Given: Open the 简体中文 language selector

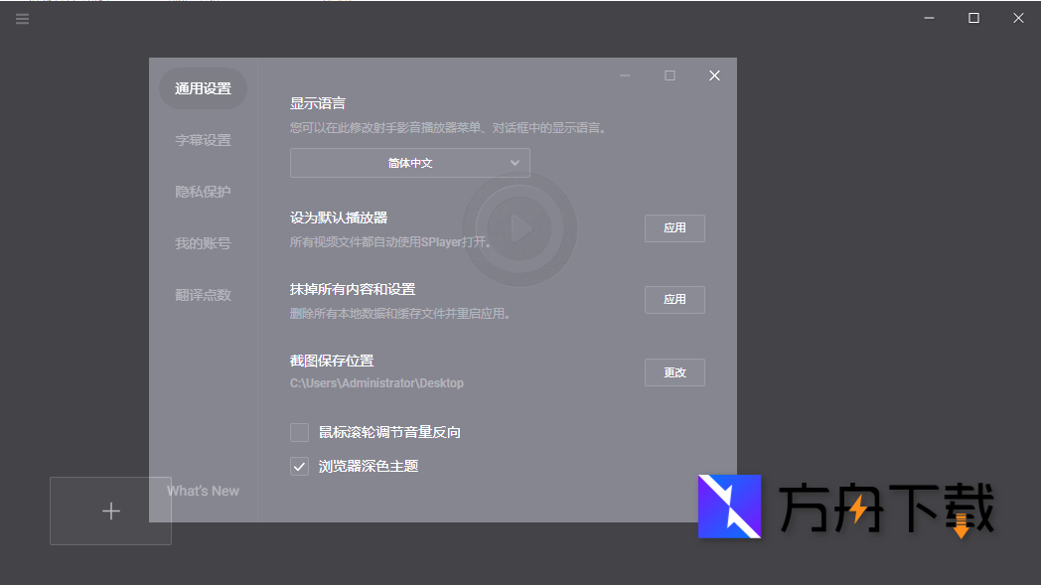Looking at the screenshot, I should coord(409,162).
